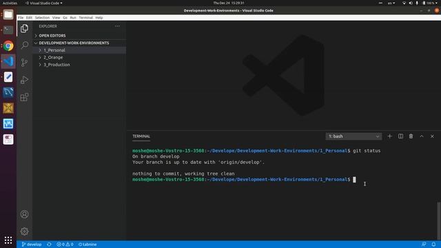Open the Explorer view in activity bar
The height and width of the screenshot is (248, 441).
tap(25, 28)
